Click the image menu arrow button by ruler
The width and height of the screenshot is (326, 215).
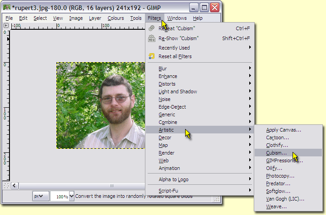coord(6,26)
